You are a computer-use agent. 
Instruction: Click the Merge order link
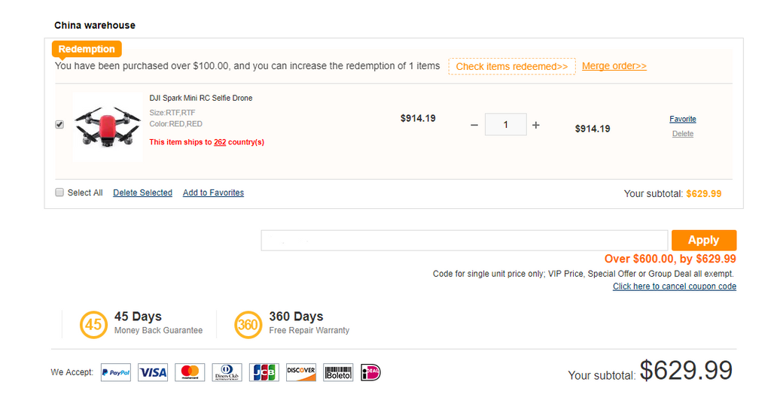(614, 66)
